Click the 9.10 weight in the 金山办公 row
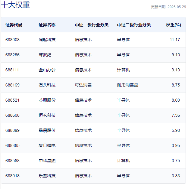This screenshot has width=188, height=189. point(176,70)
